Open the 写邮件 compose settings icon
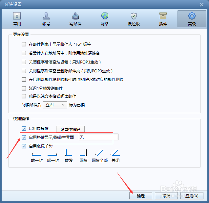 [x=75, y=16]
